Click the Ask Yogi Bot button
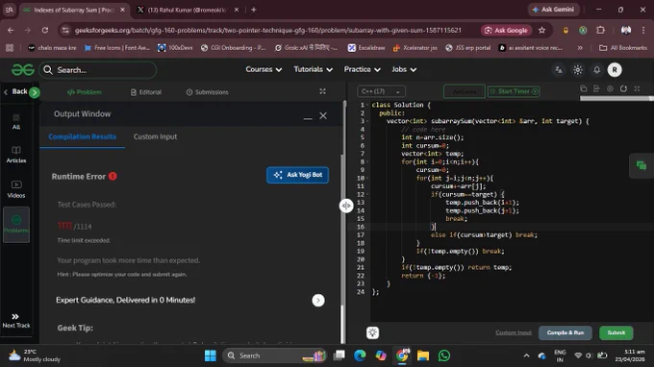Image resolution: width=654 pixels, height=367 pixels. pos(297,175)
